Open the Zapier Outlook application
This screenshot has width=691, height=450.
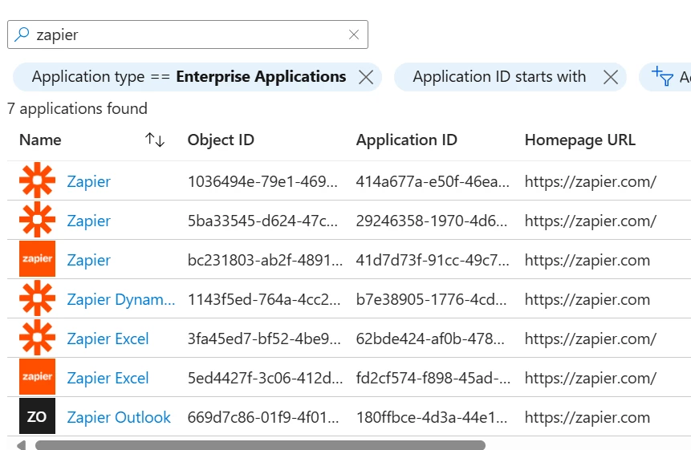[x=119, y=417]
